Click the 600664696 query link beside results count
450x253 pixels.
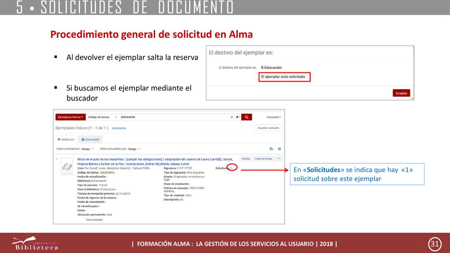click(119, 128)
